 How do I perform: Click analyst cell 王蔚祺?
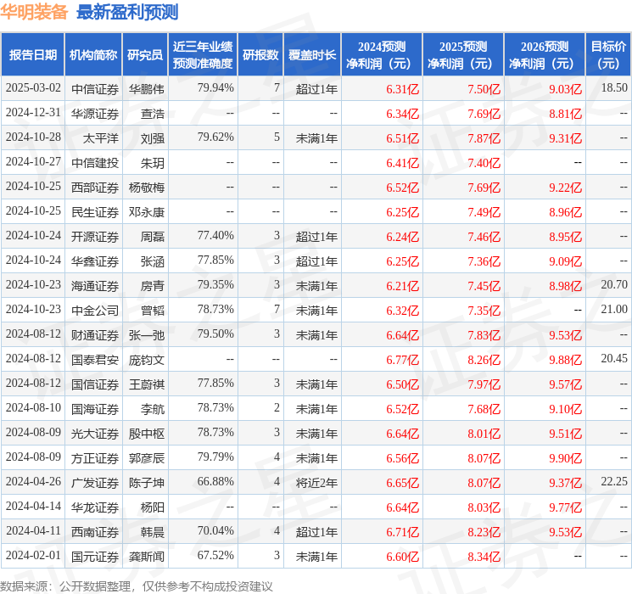click(x=146, y=384)
